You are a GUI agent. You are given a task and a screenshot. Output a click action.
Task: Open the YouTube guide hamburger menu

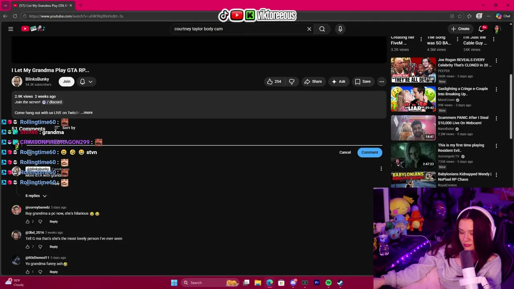[x=11, y=29]
